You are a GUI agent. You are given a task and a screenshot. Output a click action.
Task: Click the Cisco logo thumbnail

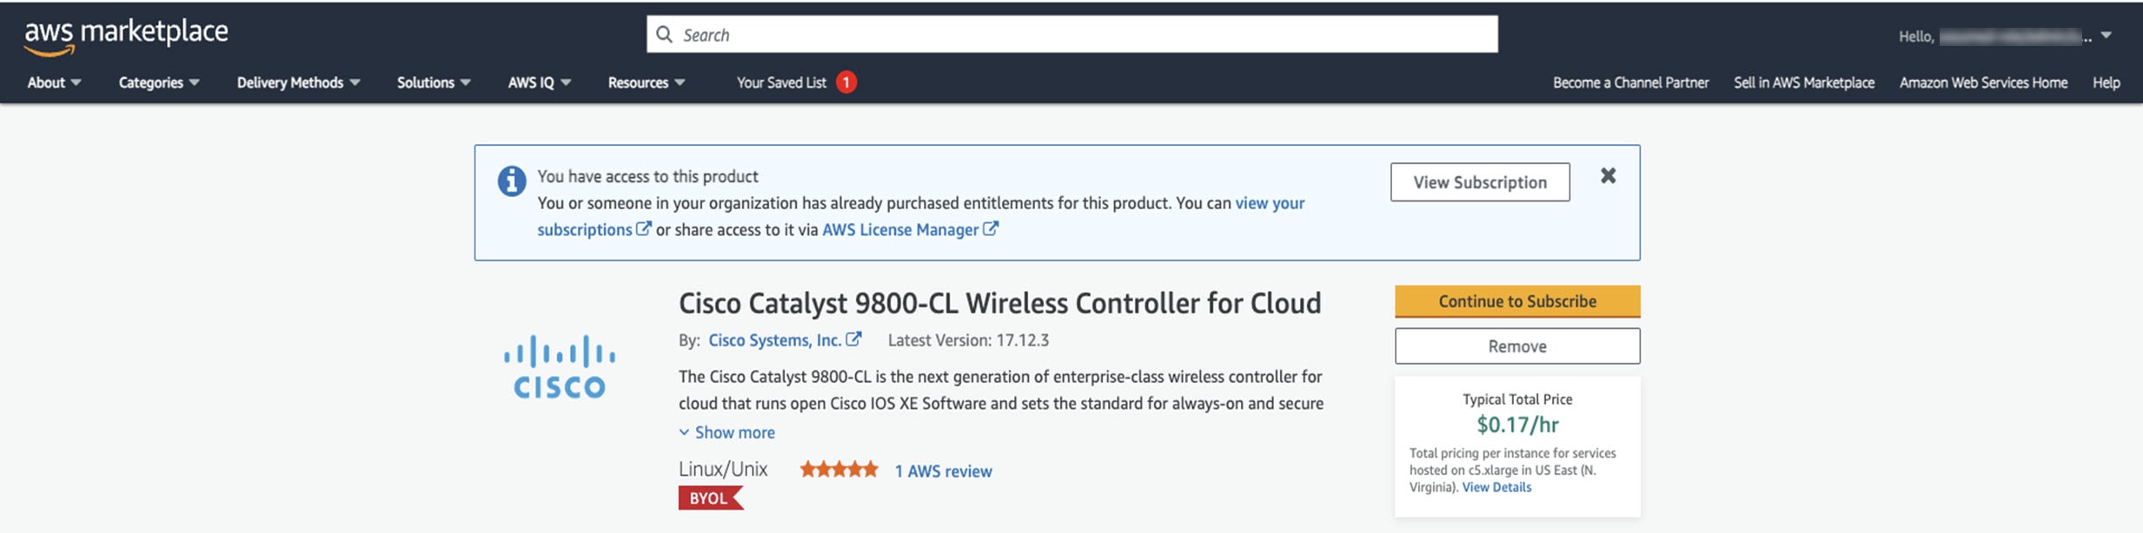point(560,367)
